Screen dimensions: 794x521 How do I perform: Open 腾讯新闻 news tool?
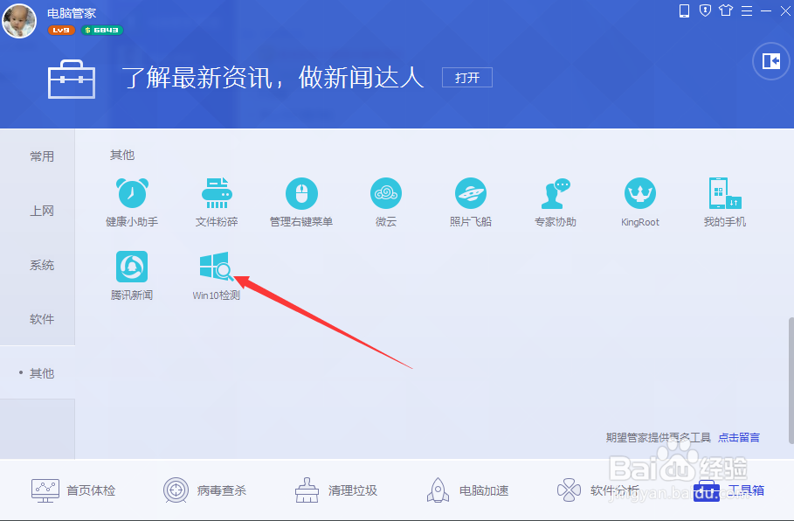pos(132,275)
